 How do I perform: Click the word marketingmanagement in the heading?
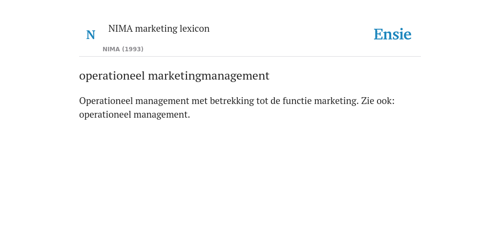click(209, 76)
